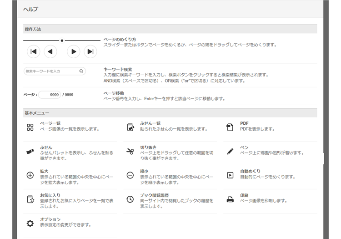This screenshot has width=341, height=239.
Task: Click the magnifier search icon
Action: tap(81, 71)
